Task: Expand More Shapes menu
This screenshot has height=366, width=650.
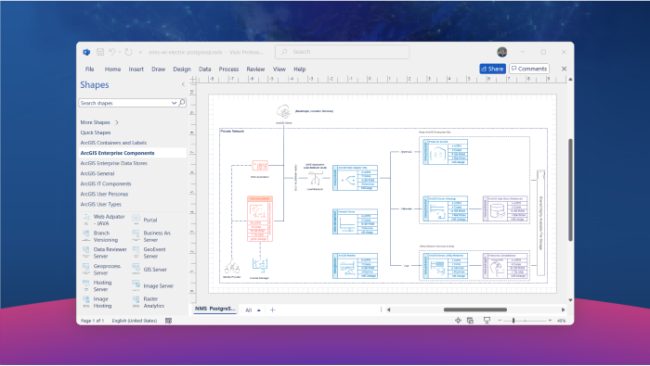Action: pyautogui.click(x=99, y=122)
